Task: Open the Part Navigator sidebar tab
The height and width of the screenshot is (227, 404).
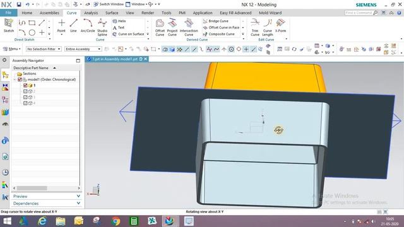Action: tap(5, 100)
